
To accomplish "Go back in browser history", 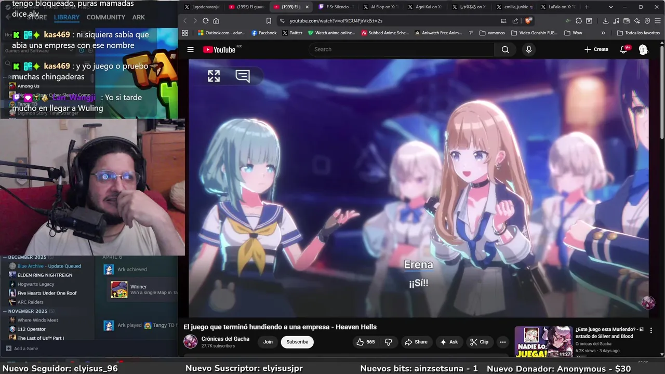I will [x=185, y=21].
